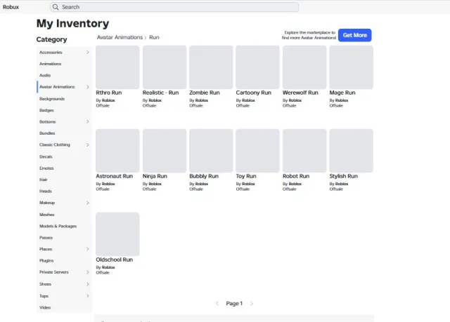Expand the Accessories category chevron
Viewport: 450px width, 322px height.
pos(87,53)
